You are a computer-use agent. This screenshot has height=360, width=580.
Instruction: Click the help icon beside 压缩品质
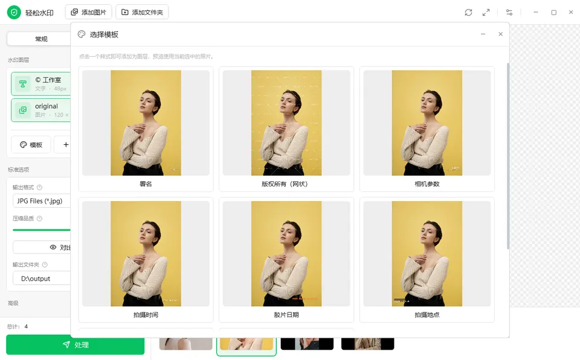(40, 218)
